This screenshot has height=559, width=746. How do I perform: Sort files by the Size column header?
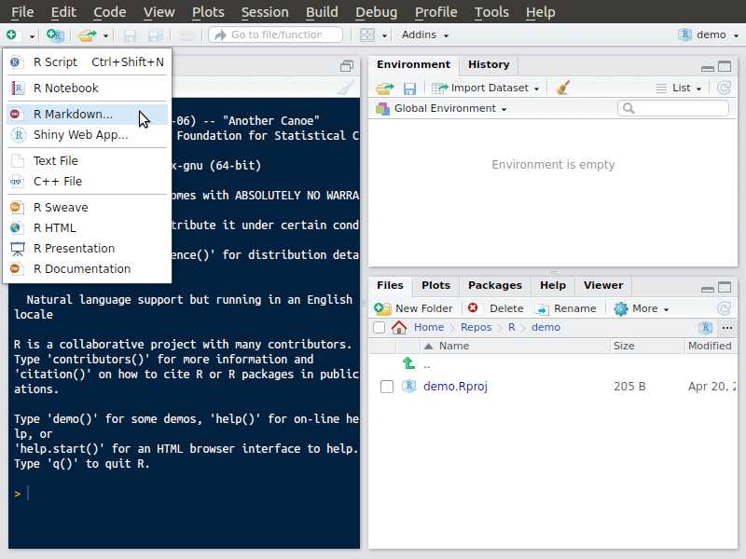click(x=646, y=346)
